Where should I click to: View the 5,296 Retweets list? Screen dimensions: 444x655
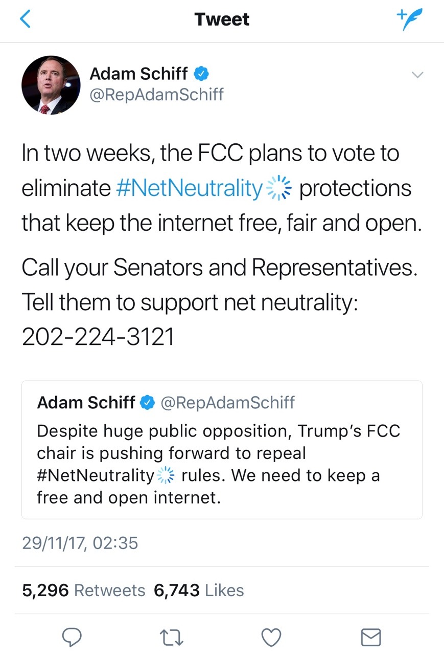[x=84, y=590]
